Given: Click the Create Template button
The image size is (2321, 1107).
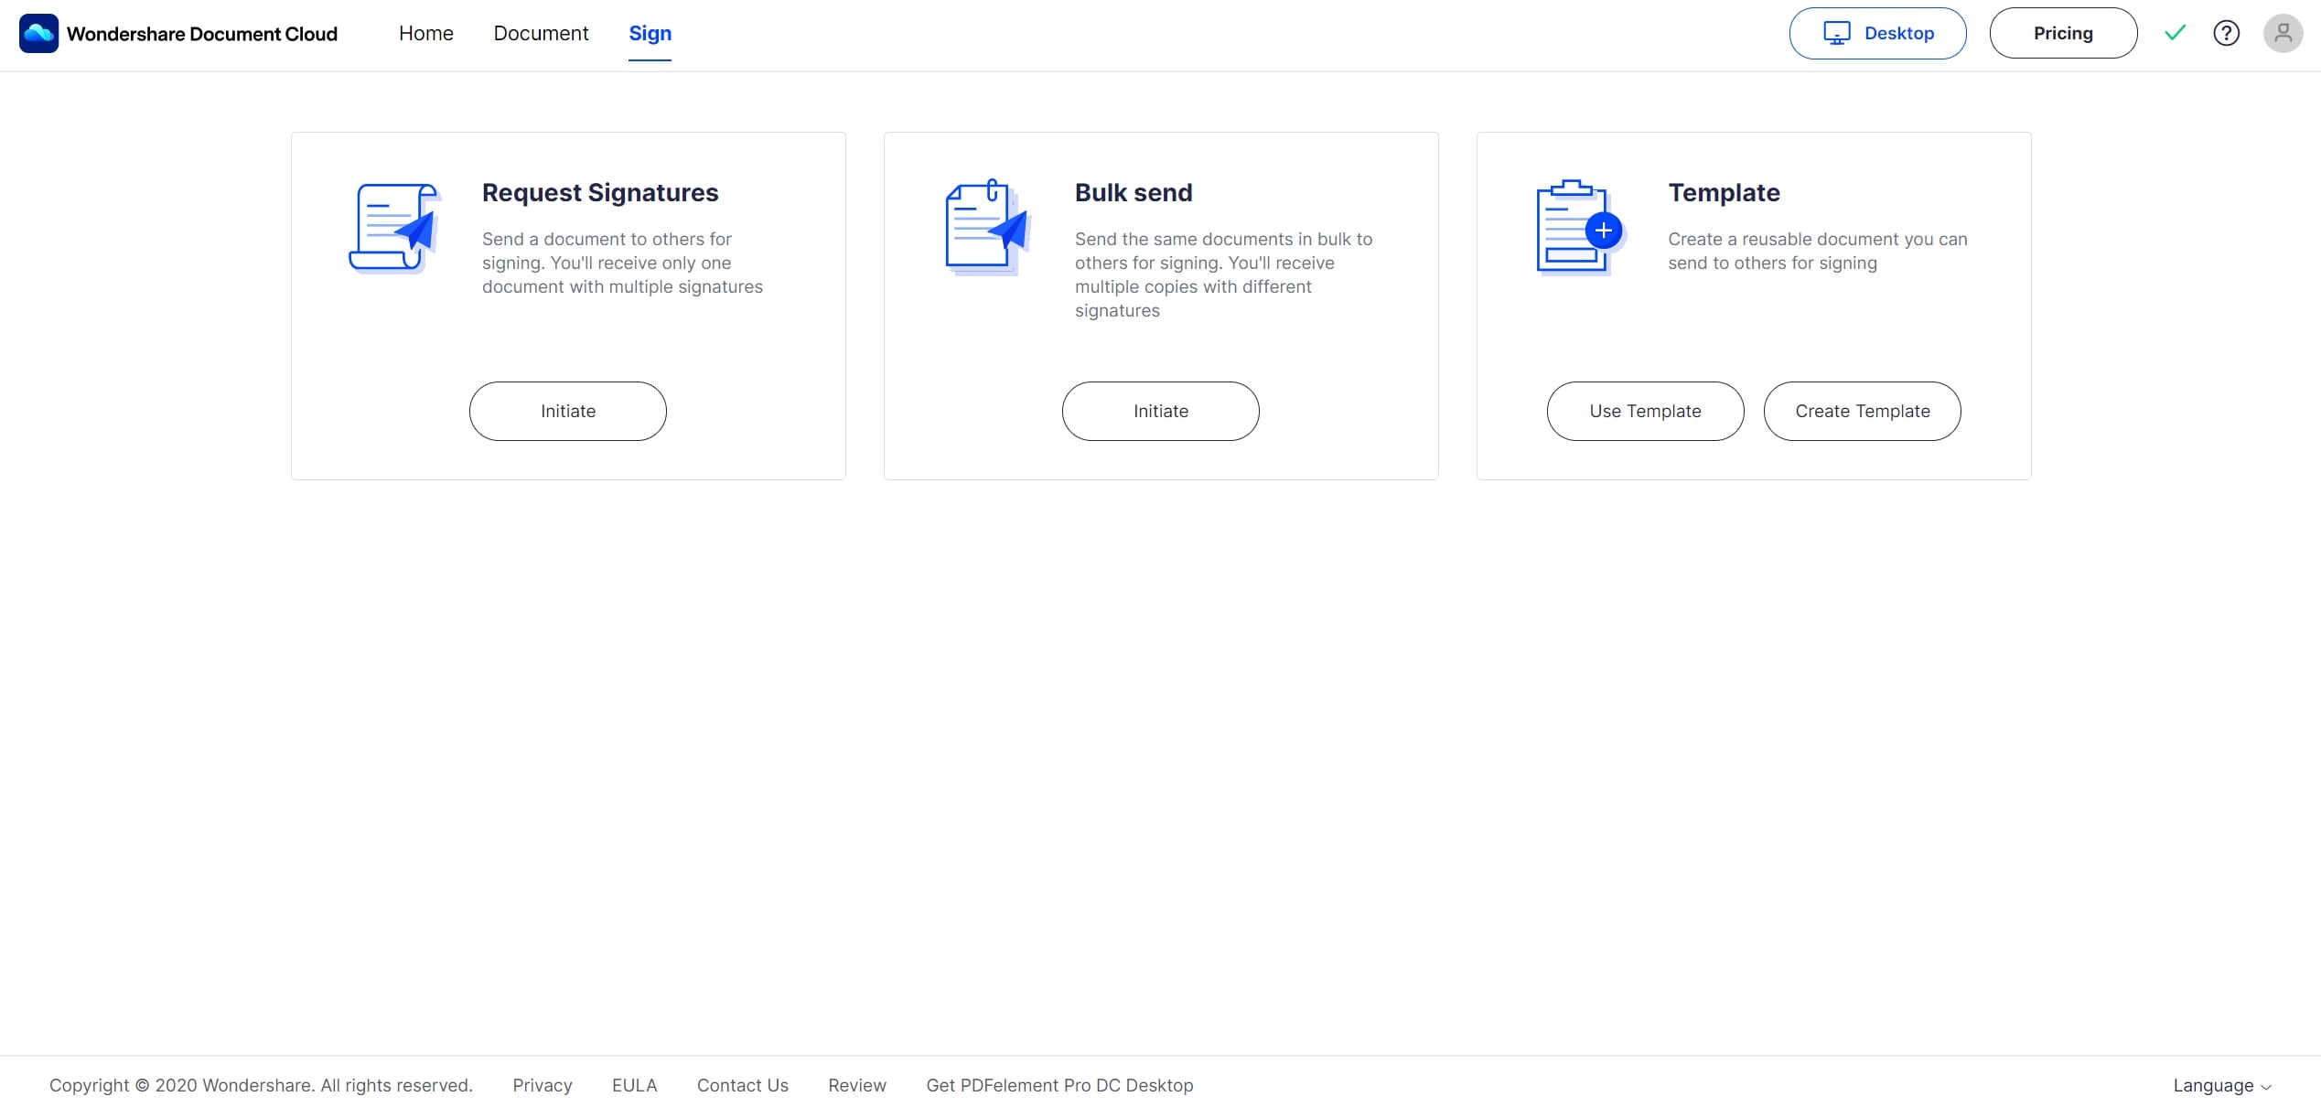Looking at the screenshot, I should coord(1862,411).
